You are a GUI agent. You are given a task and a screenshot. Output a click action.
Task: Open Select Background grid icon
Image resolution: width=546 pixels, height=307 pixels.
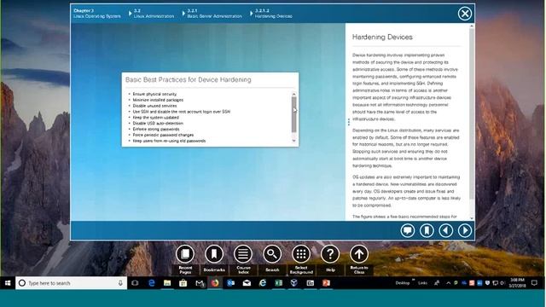pyautogui.click(x=301, y=254)
